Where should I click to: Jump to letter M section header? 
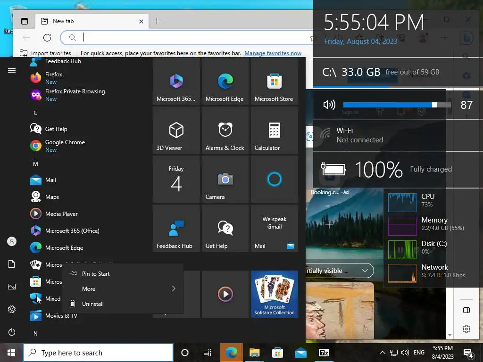click(35, 164)
